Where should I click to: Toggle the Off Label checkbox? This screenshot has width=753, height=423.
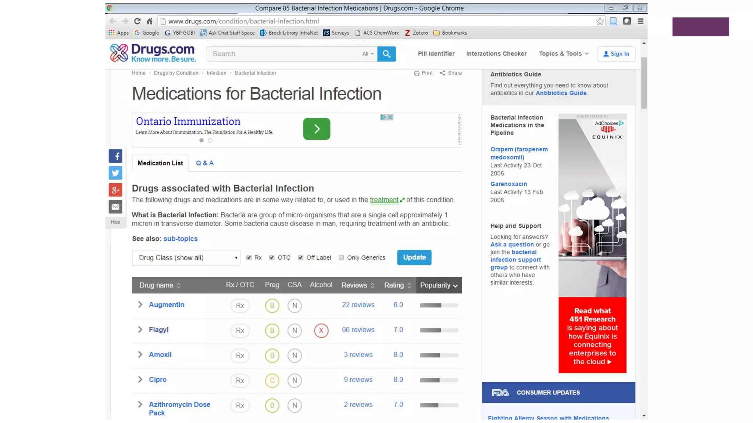point(301,258)
